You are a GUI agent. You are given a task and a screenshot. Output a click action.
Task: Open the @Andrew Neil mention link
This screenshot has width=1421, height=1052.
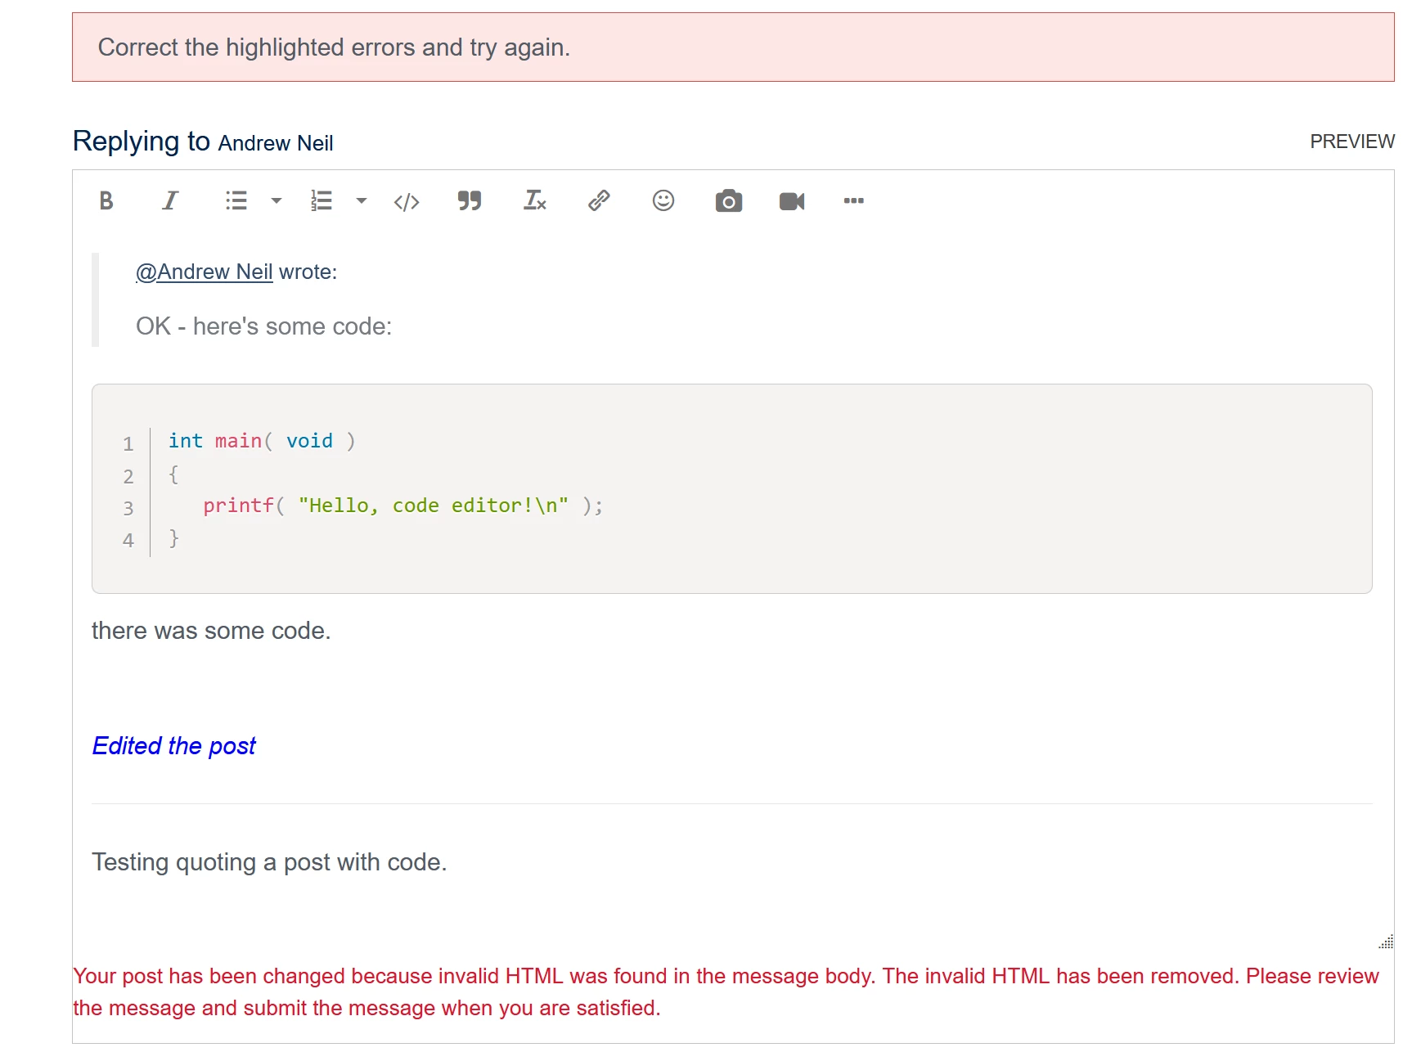[x=204, y=272]
